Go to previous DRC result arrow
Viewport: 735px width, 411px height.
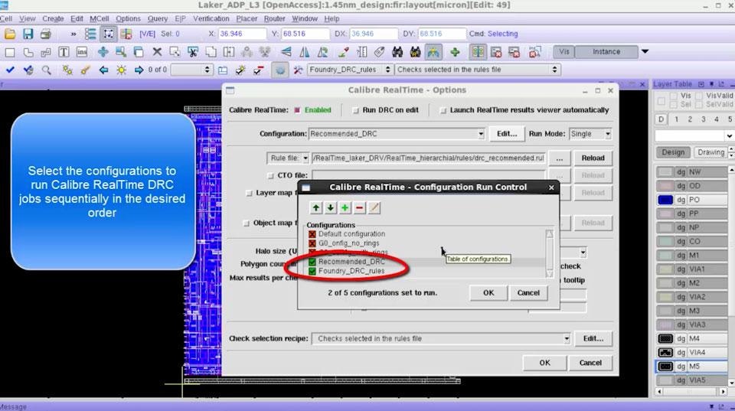coord(103,70)
